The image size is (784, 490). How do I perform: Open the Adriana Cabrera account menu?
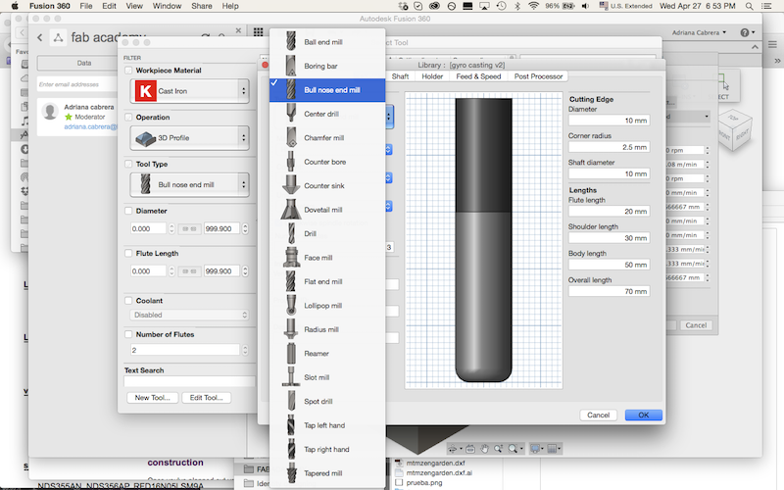[x=699, y=32]
